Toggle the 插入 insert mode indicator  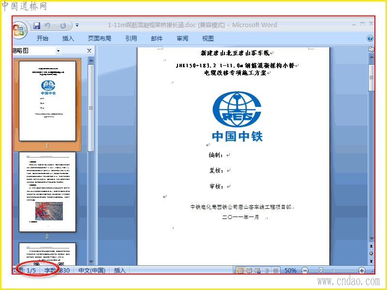click(119, 271)
